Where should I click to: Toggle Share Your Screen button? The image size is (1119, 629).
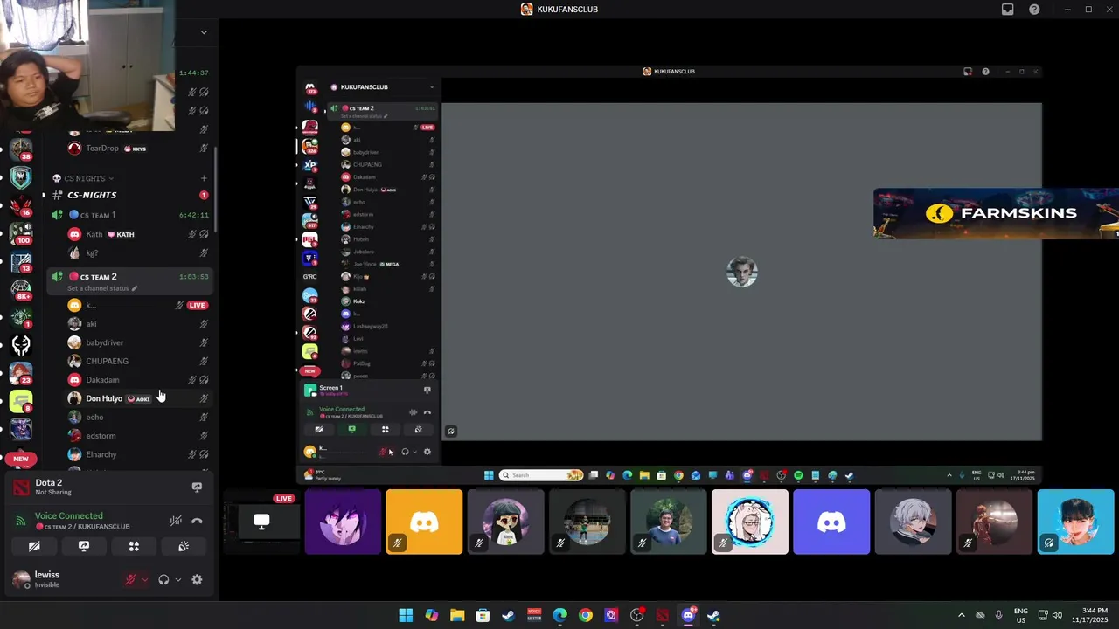point(84,546)
